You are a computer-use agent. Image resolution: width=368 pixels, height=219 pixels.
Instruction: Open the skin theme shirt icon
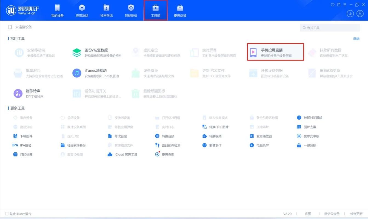tap(333, 5)
